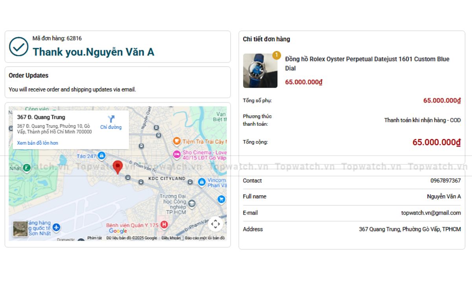This screenshot has width=472, height=283.
Task: Open the map camera controls button
Action: [215, 224]
